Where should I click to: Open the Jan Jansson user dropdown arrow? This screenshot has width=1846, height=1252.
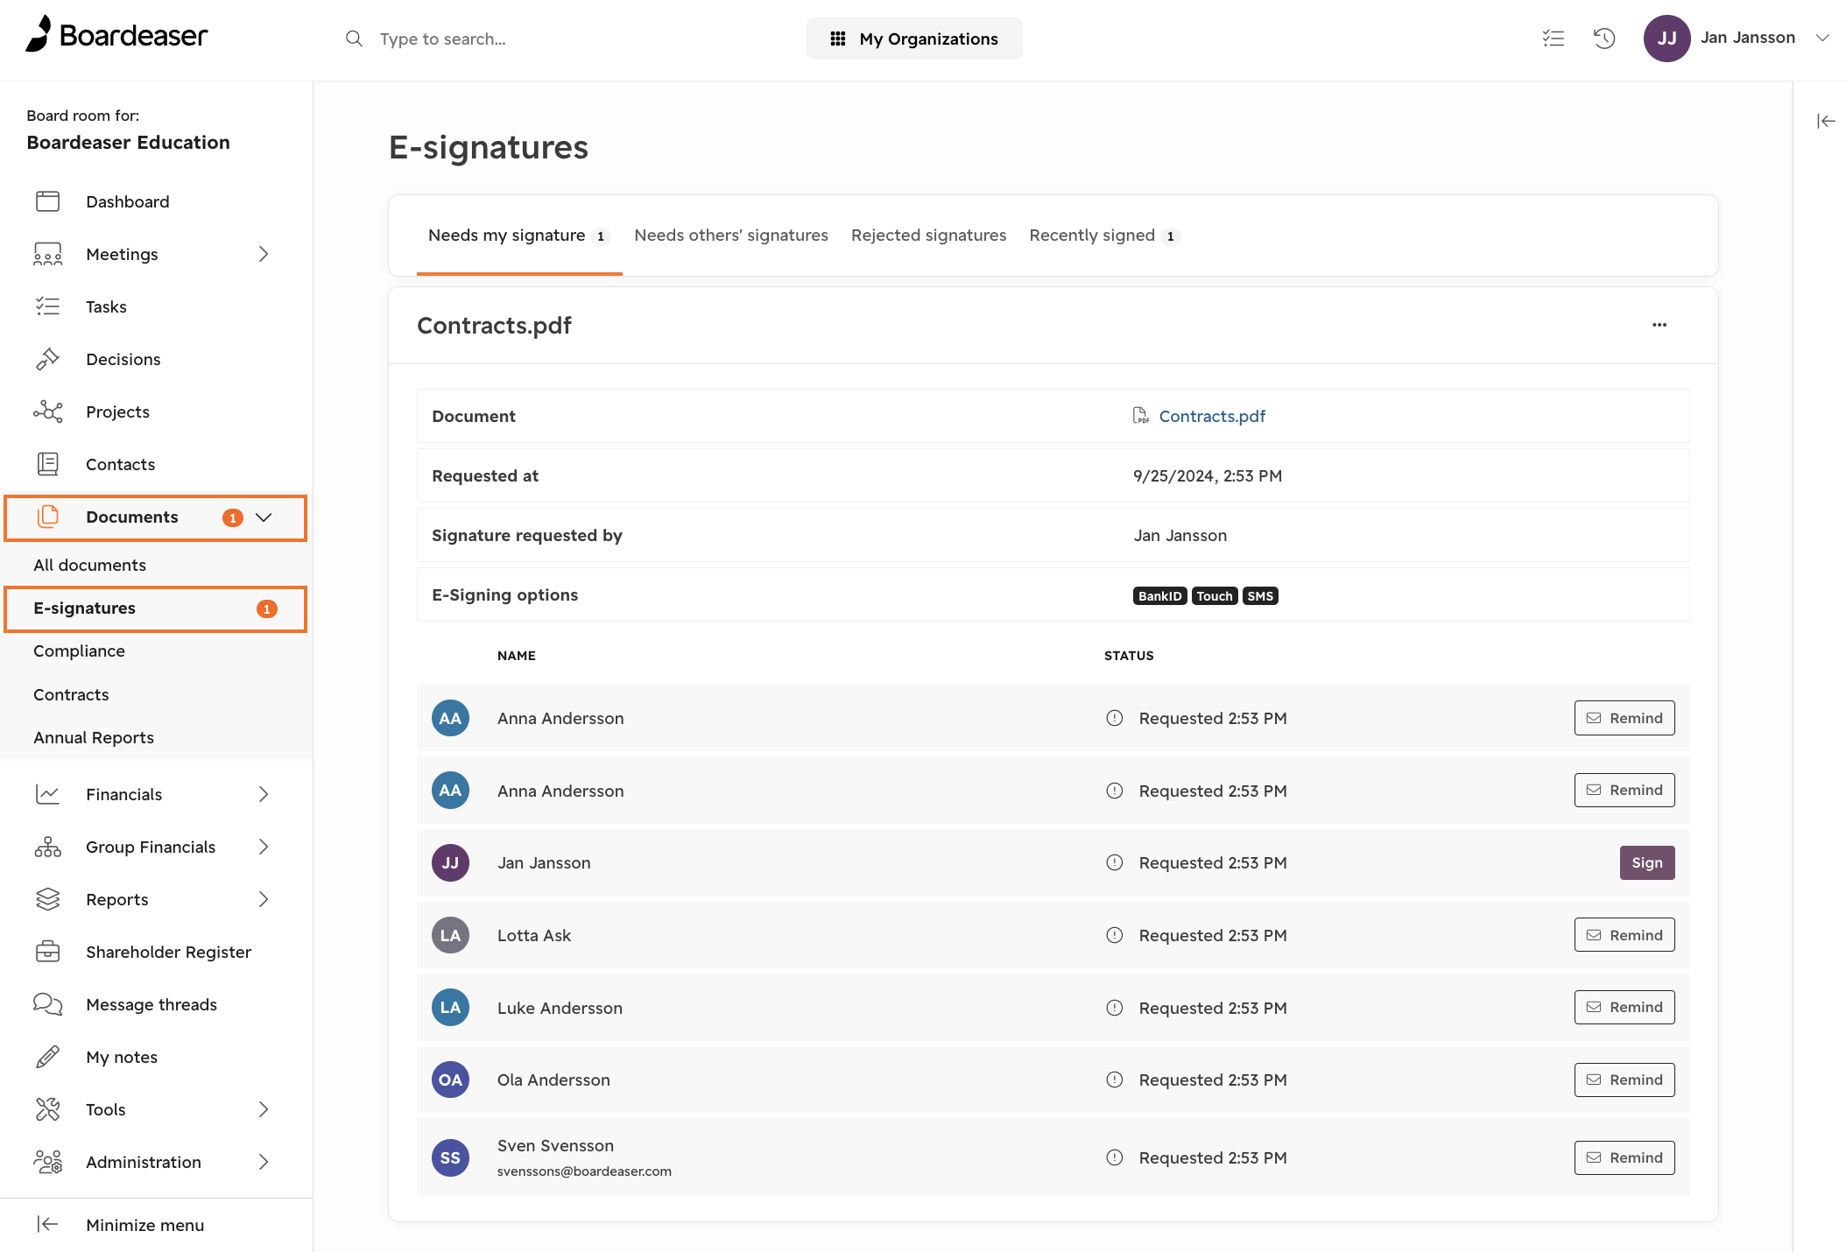pos(1822,38)
